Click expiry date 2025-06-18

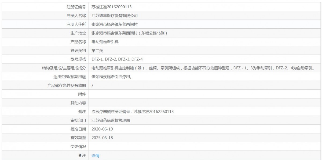coord(102,138)
